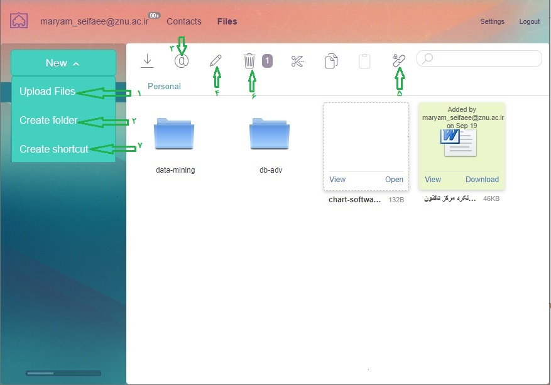Click the home logo icon

pyautogui.click(x=19, y=21)
